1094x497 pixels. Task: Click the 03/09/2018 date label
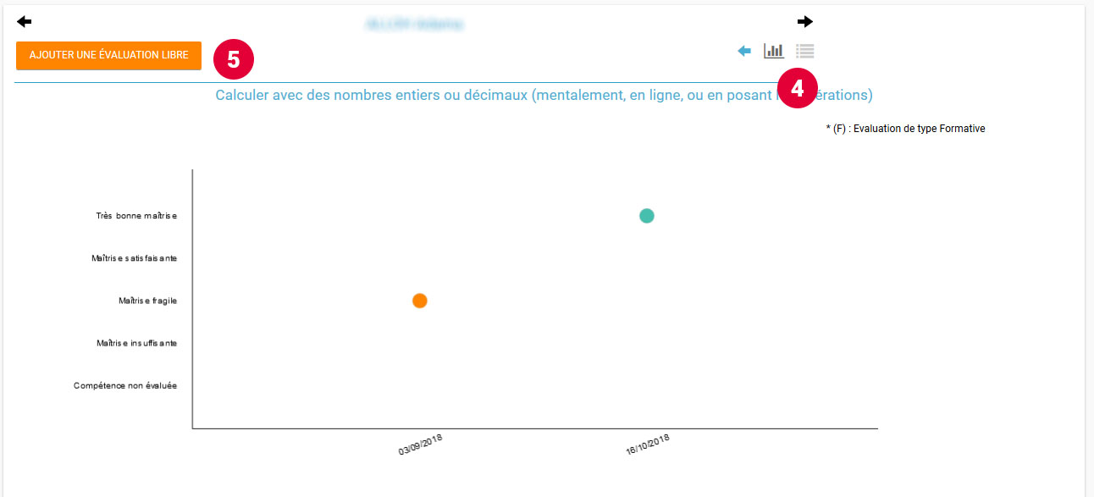click(x=421, y=445)
